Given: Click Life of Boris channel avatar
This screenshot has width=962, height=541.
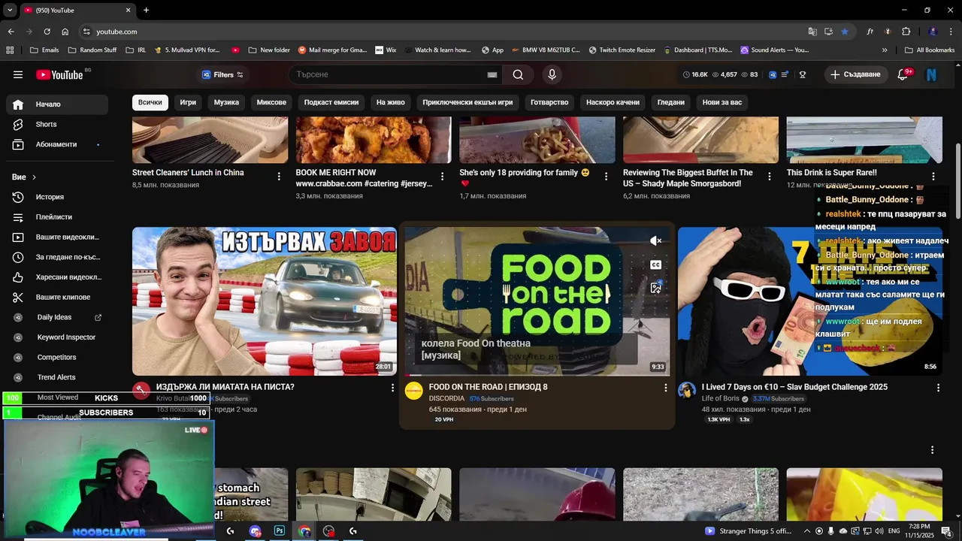Looking at the screenshot, I should point(687,391).
